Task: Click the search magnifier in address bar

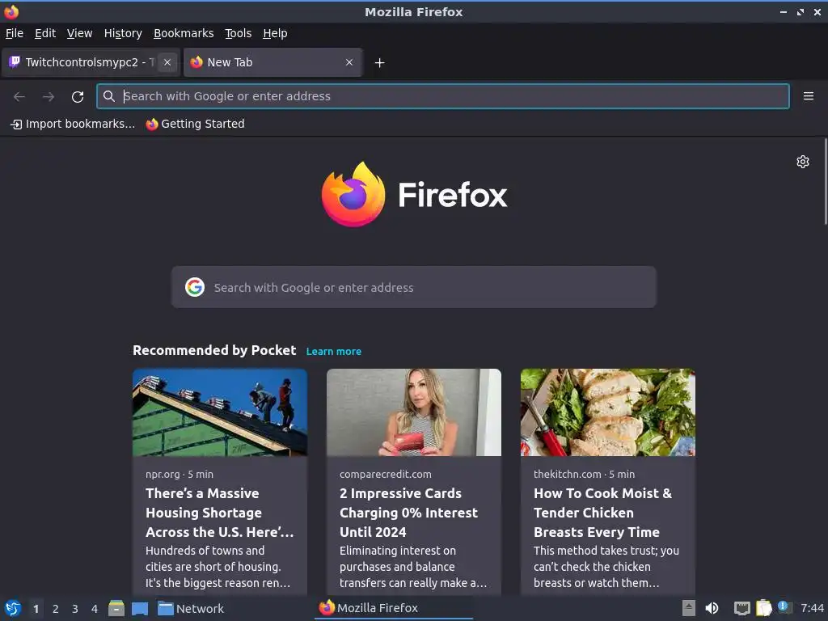Action: point(109,96)
